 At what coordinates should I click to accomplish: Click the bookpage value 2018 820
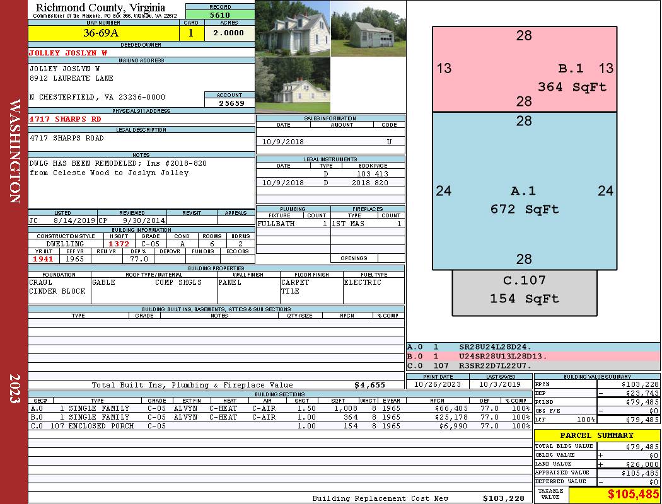click(370, 183)
